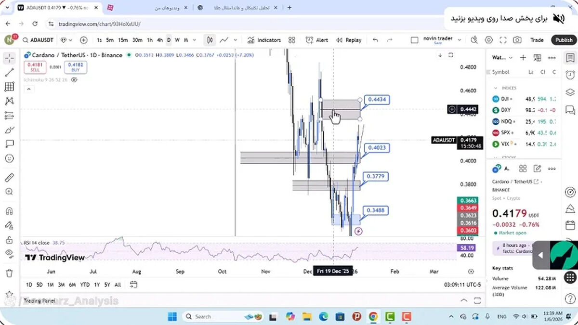578x325 pixels.
Task: Click the compare or add symbol plus icon
Action: (x=84, y=40)
